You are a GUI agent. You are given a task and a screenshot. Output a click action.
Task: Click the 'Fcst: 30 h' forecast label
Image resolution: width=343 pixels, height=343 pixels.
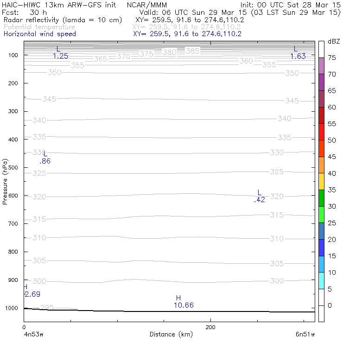[24, 12]
